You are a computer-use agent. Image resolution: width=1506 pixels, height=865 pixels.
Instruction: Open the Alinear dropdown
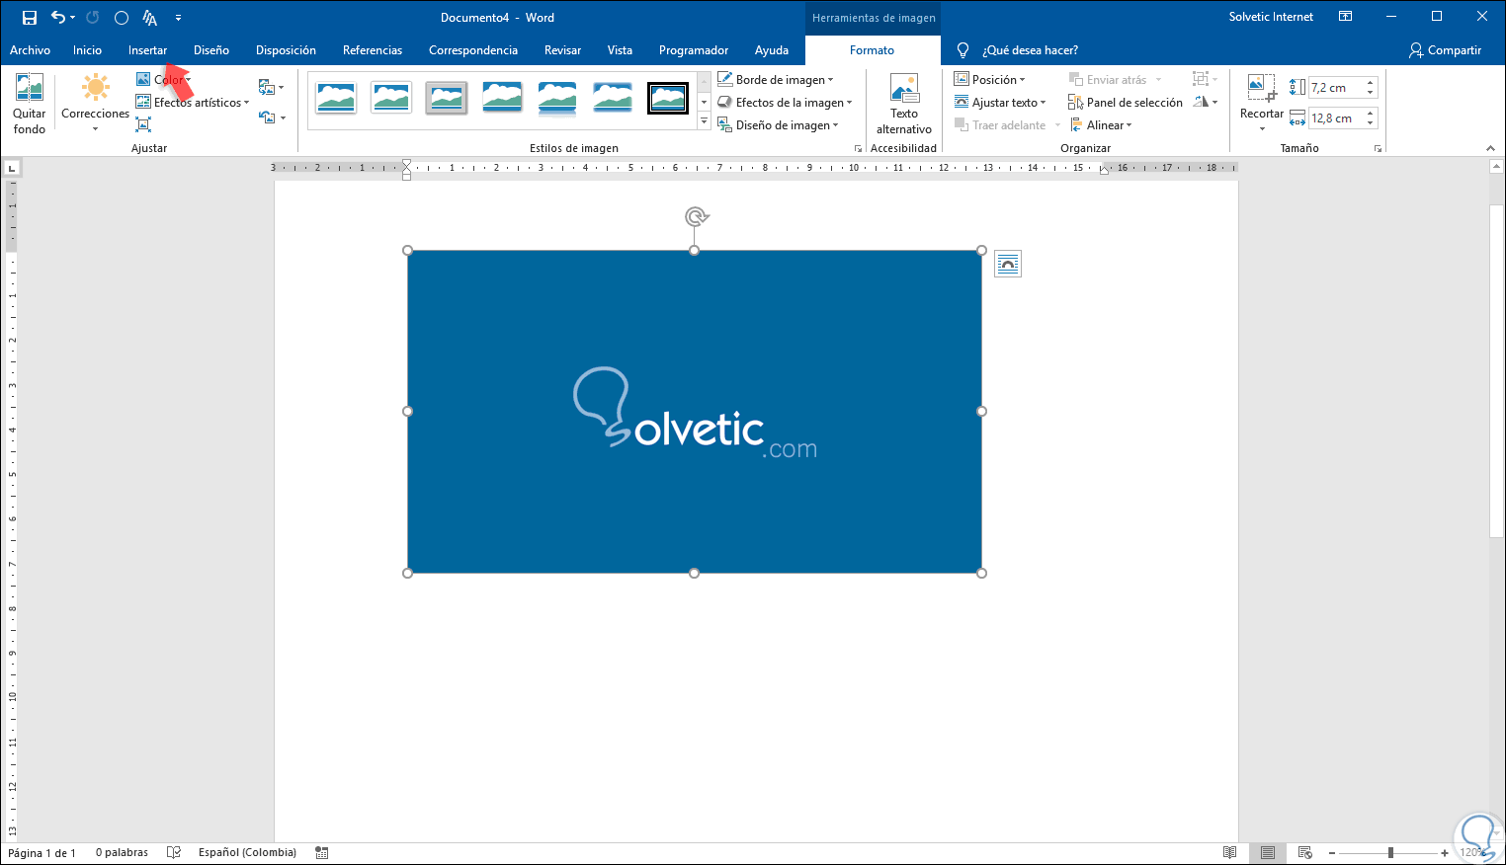(x=1101, y=125)
